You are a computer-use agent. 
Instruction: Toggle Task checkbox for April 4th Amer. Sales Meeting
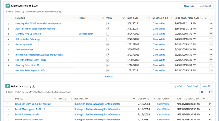point(108,29)
